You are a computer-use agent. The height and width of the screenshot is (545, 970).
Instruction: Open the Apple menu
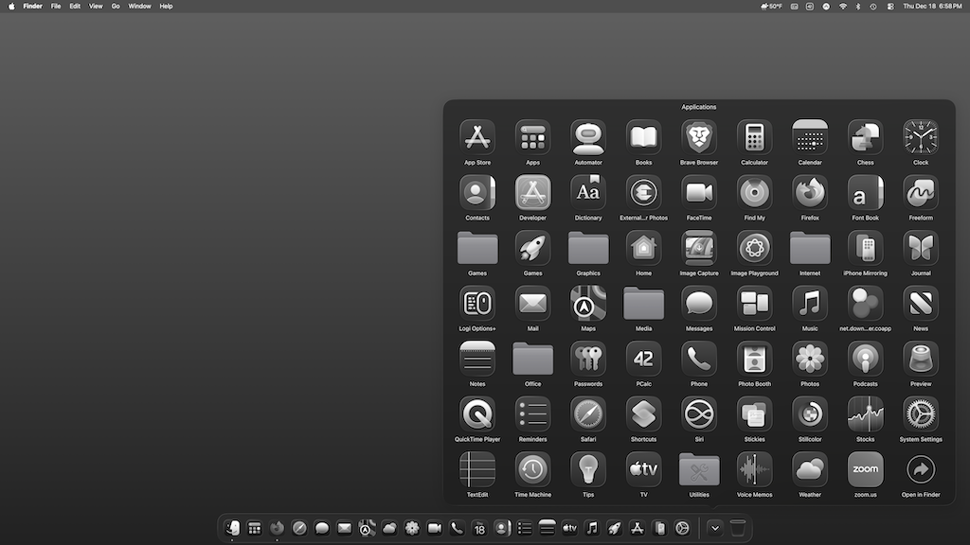tap(11, 7)
